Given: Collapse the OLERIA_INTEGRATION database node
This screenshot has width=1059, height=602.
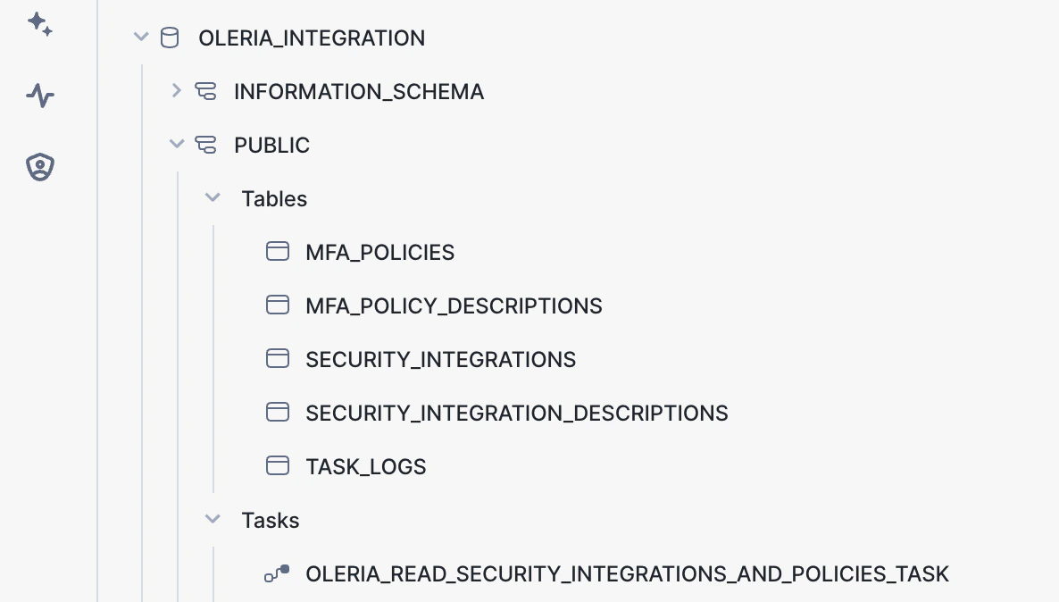Looking at the screenshot, I should coord(140,37).
